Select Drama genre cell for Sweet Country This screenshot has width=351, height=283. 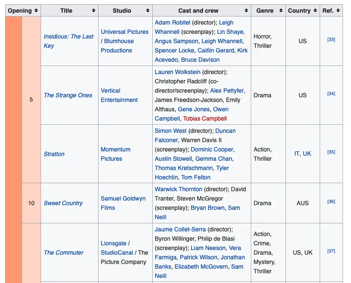(268, 203)
